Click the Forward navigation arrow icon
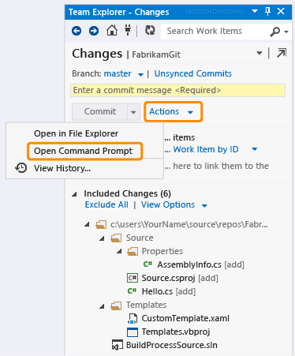The width and height of the screenshot is (295, 356). (x=94, y=31)
